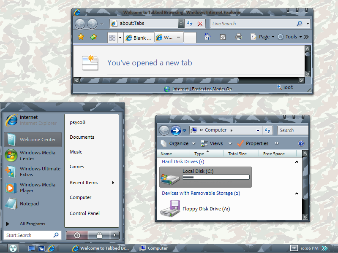Expand Recent Items submenu
This screenshot has height=253, width=338.
92,183
